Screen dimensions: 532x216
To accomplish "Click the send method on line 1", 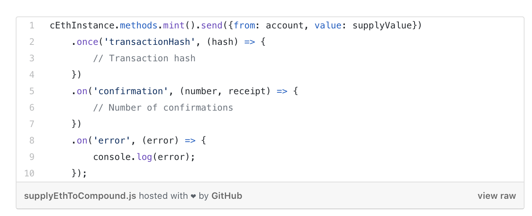I will [212, 25].
